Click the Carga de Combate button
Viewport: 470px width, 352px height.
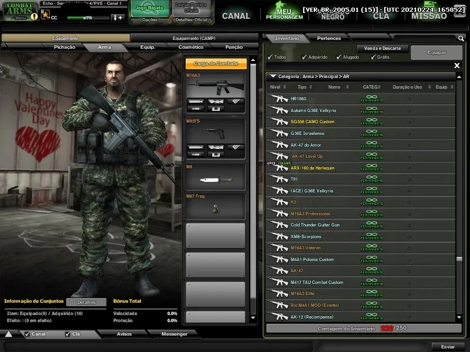click(x=216, y=63)
